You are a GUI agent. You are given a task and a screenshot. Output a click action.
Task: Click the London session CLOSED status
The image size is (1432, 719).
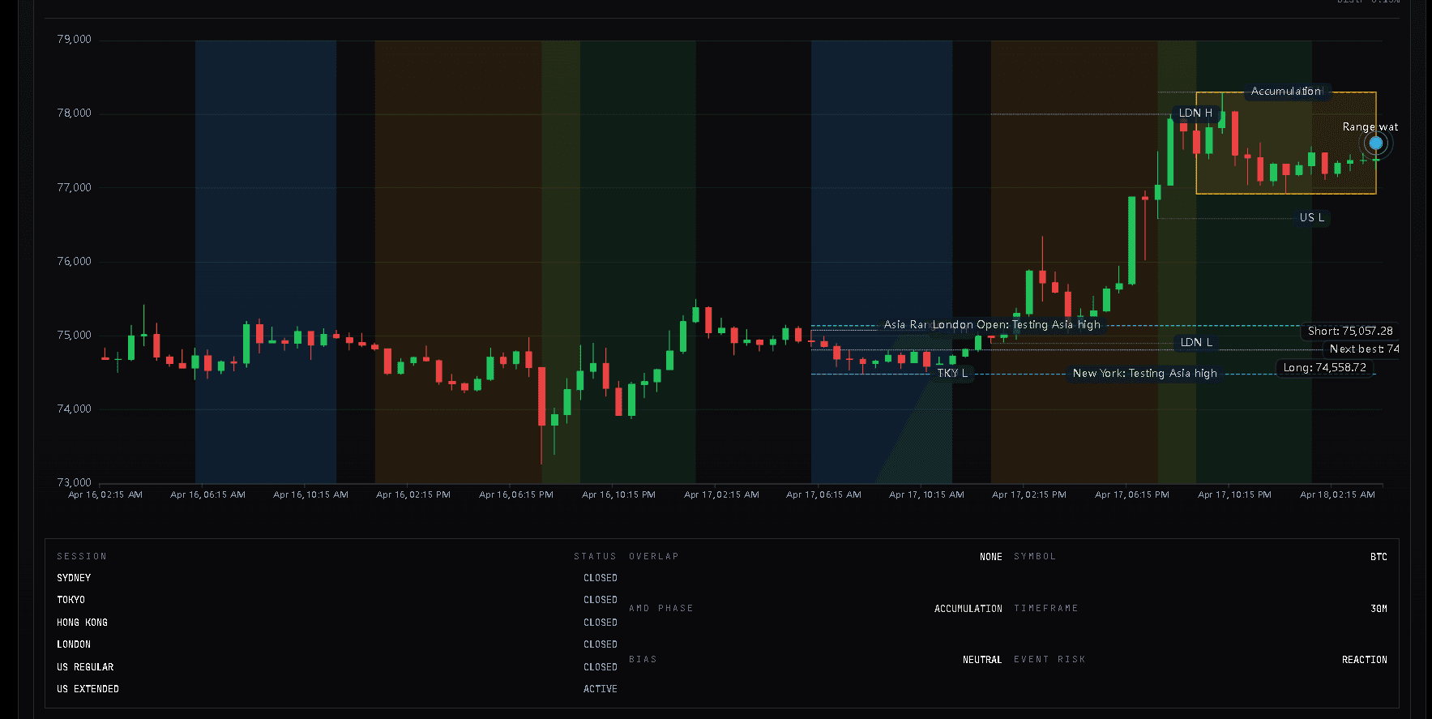tap(600, 645)
